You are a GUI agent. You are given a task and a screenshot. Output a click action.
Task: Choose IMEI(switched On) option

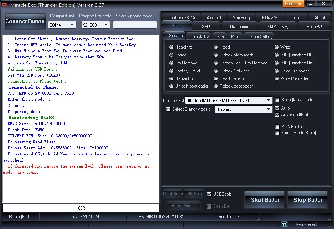coord(294,63)
